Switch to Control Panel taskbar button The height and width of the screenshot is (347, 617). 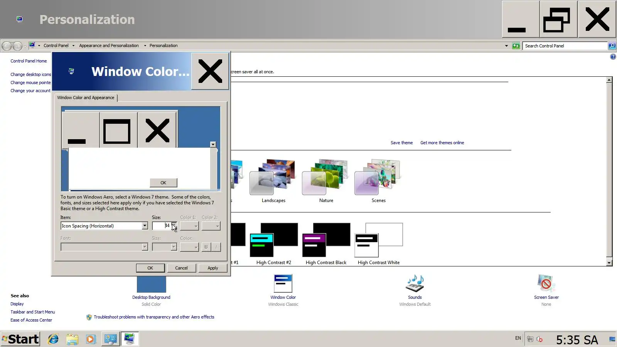(110, 339)
